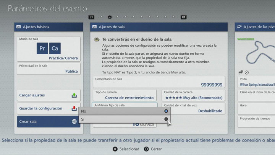
Task: Click the L1 previous page icon
Action: pos(91,17)
